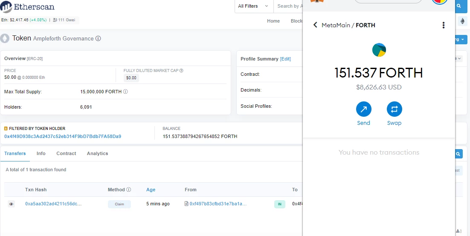This screenshot has width=470, height=236.
Task: Click the download icon at bottom right
Action: (x=458, y=231)
